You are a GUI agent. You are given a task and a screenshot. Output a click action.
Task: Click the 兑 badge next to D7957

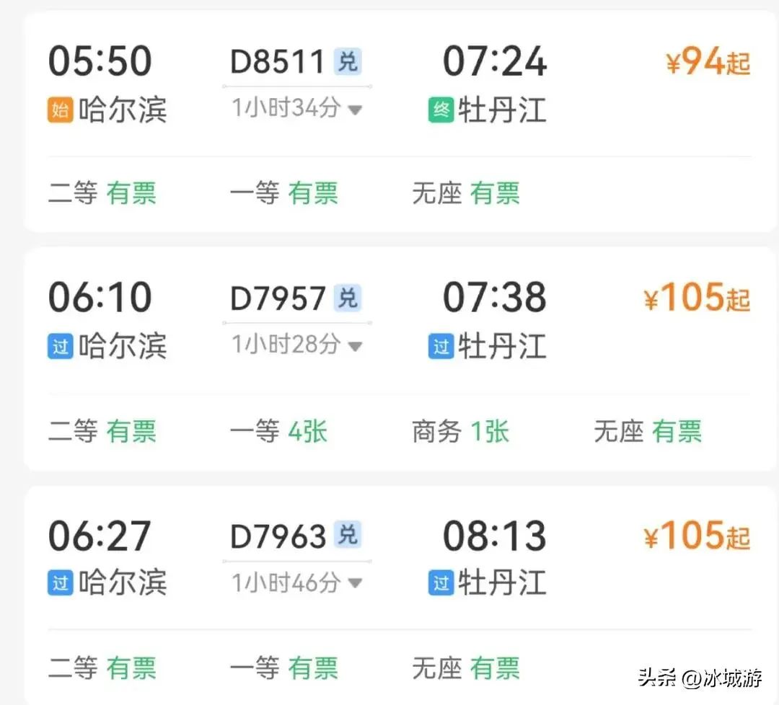[x=348, y=298]
